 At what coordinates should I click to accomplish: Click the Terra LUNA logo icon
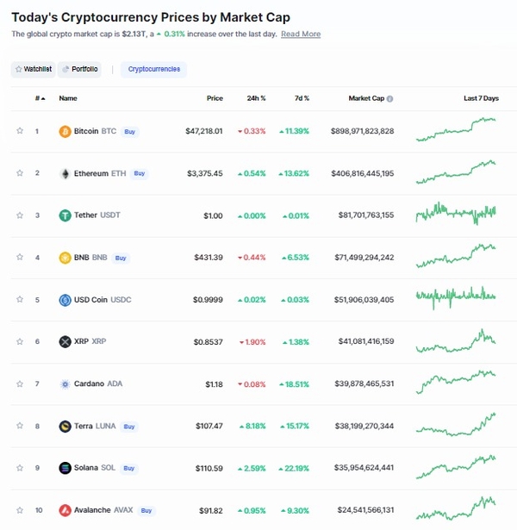65,427
